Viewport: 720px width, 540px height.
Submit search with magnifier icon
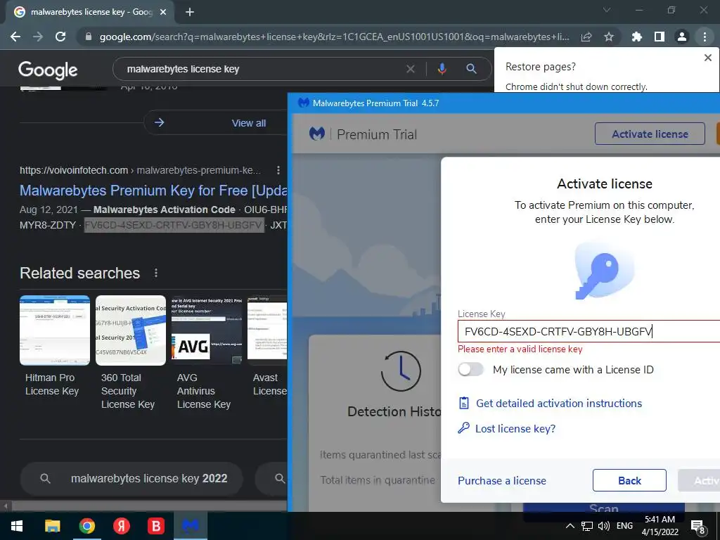pyautogui.click(x=471, y=69)
